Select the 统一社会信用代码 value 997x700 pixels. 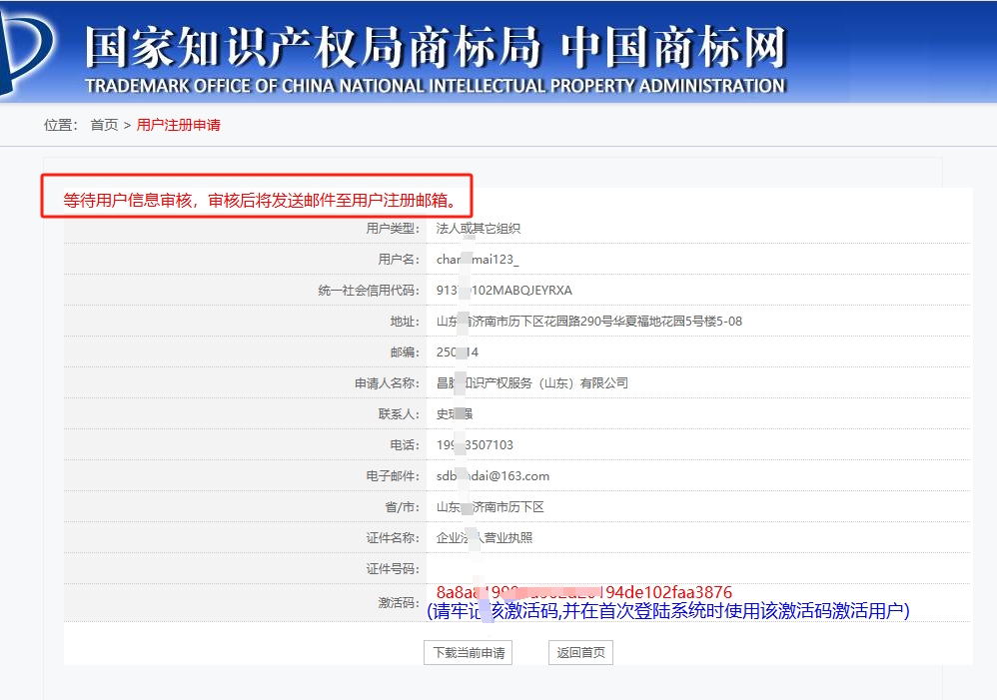click(503, 291)
